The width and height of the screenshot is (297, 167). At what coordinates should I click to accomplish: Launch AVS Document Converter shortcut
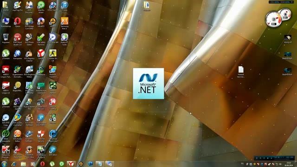[29, 7]
